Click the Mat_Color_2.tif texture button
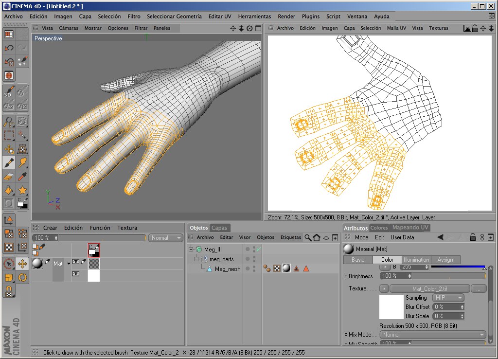 [x=429, y=288]
